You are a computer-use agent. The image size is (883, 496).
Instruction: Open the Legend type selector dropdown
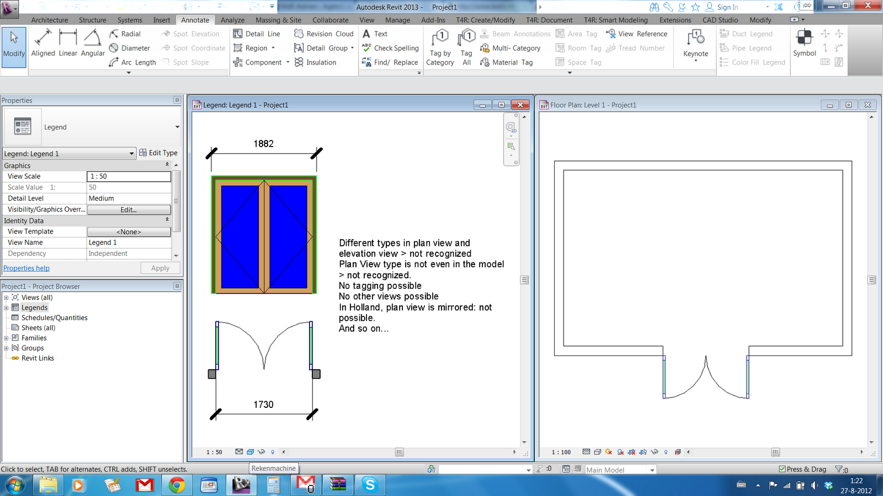(177, 127)
